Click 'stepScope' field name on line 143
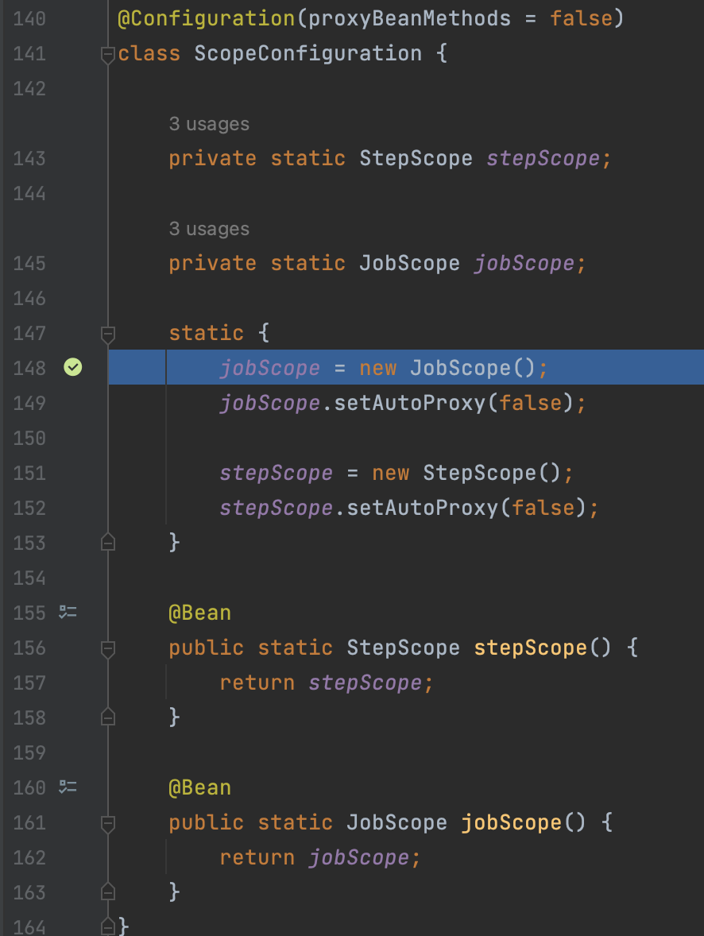Viewport: 704px width, 936px height. click(x=543, y=158)
